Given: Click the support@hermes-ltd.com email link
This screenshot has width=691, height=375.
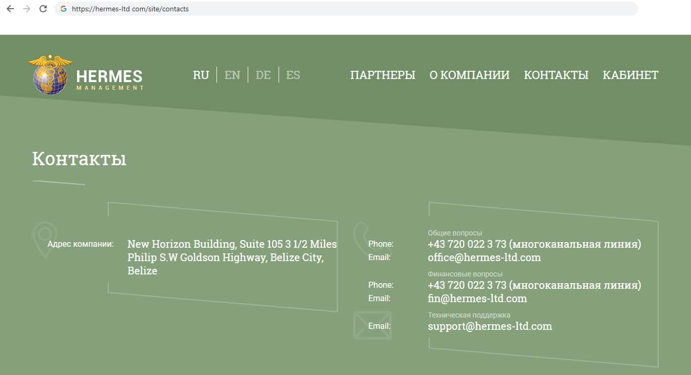Looking at the screenshot, I should click(490, 326).
